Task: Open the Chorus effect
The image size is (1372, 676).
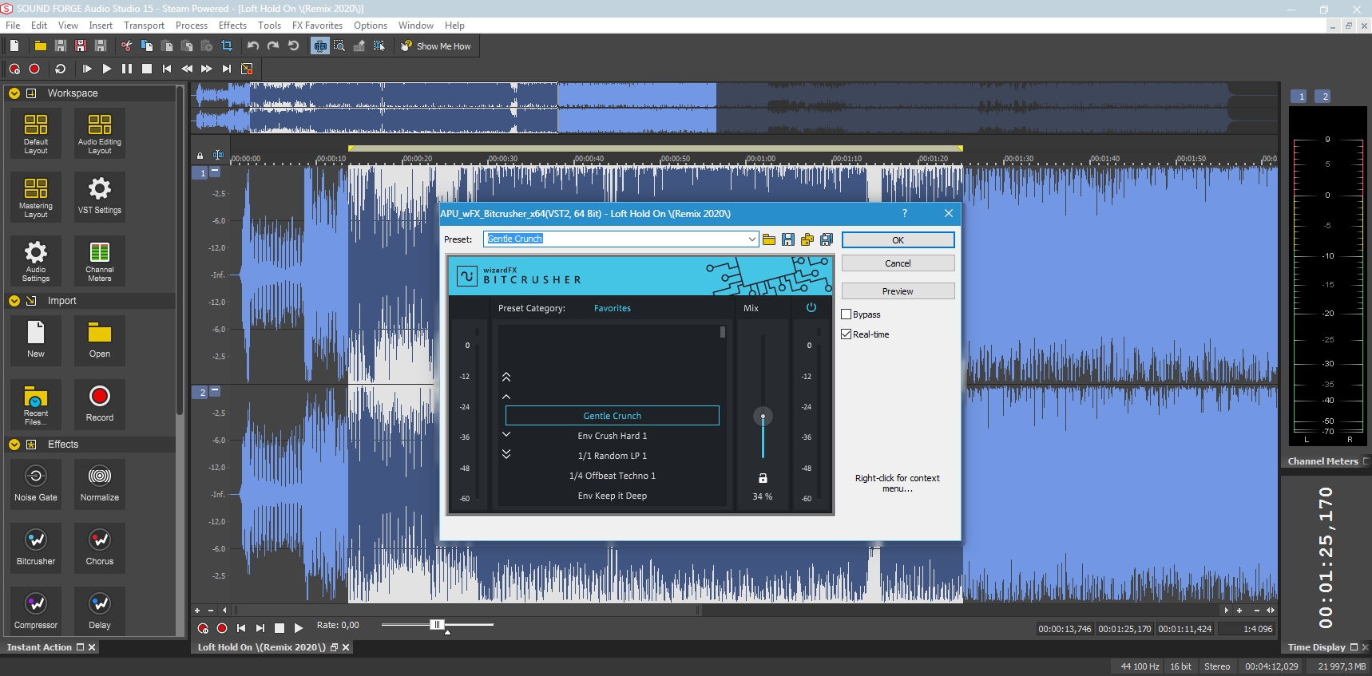Action: (x=100, y=547)
